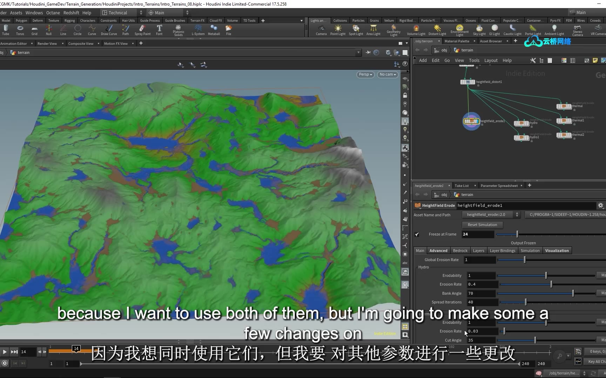Image resolution: width=606 pixels, height=378 pixels.
Task: Expand the heightfield_erode::2.0 asset name dropdown
Action: tap(517, 215)
